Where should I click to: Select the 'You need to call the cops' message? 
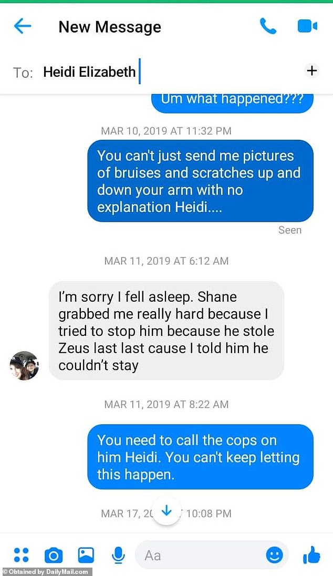(201, 457)
